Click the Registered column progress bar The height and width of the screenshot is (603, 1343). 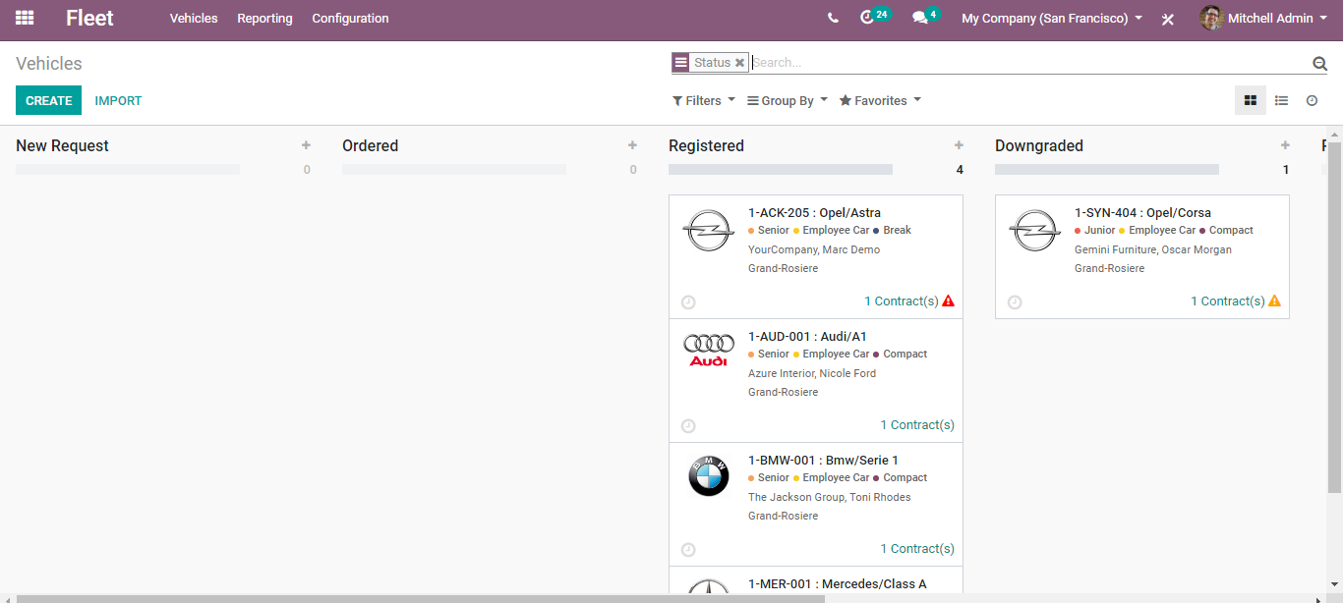(781, 169)
